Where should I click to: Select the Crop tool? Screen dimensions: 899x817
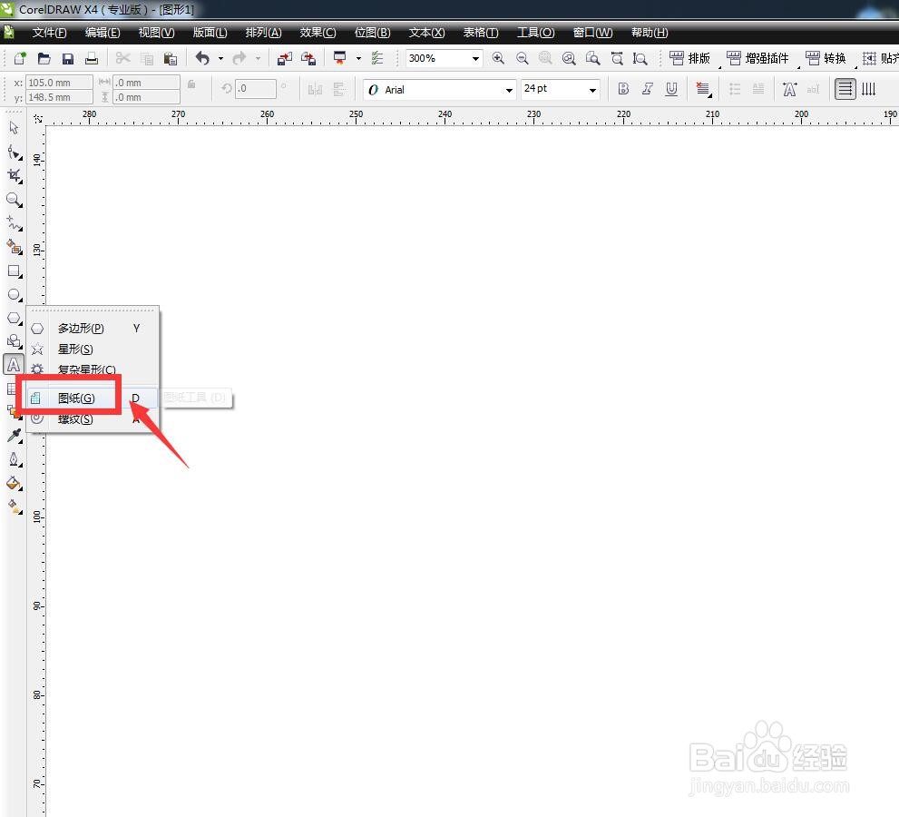coord(14,175)
